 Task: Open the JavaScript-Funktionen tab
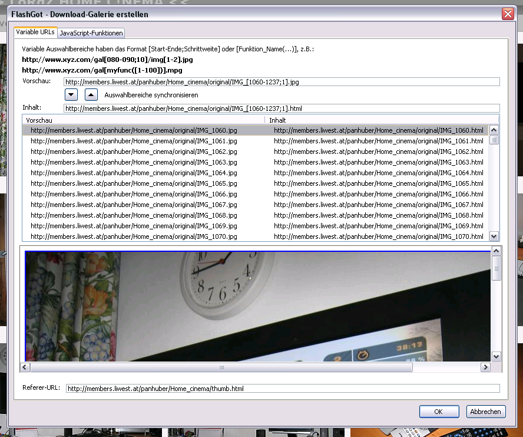(x=91, y=33)
